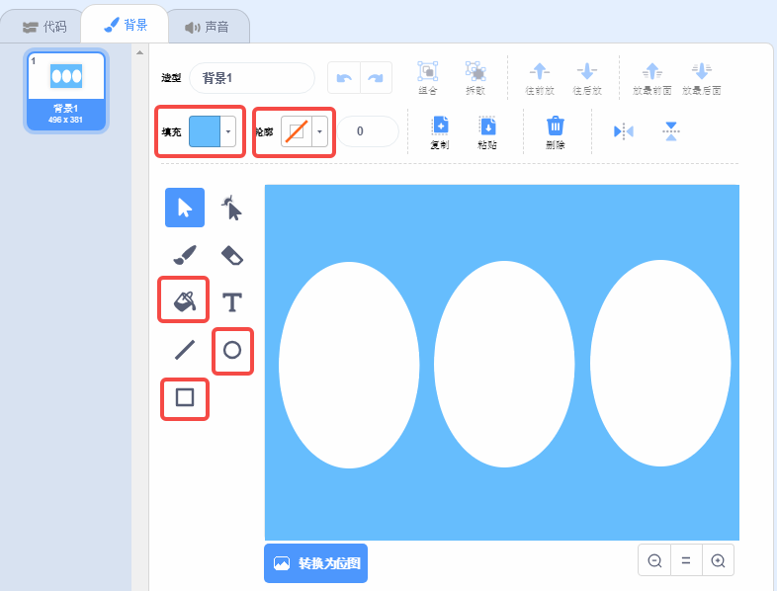Image resolution: width=777 pixels, height=591 pixels.
Task: Zoom out of the canvas
Action: [654, 560]
